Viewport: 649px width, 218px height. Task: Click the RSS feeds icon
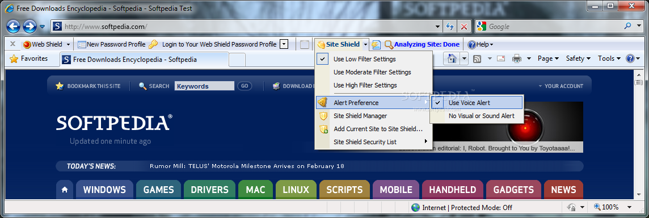tap(477, 59)
